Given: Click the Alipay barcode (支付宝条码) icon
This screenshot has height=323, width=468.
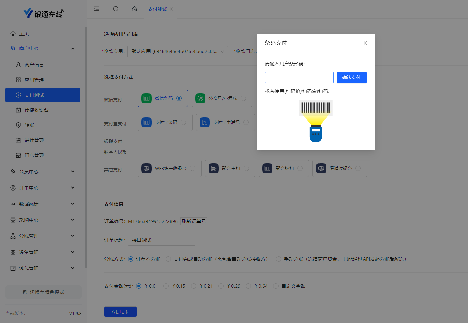Looking at the screenshot, I should tap(146, 122).
